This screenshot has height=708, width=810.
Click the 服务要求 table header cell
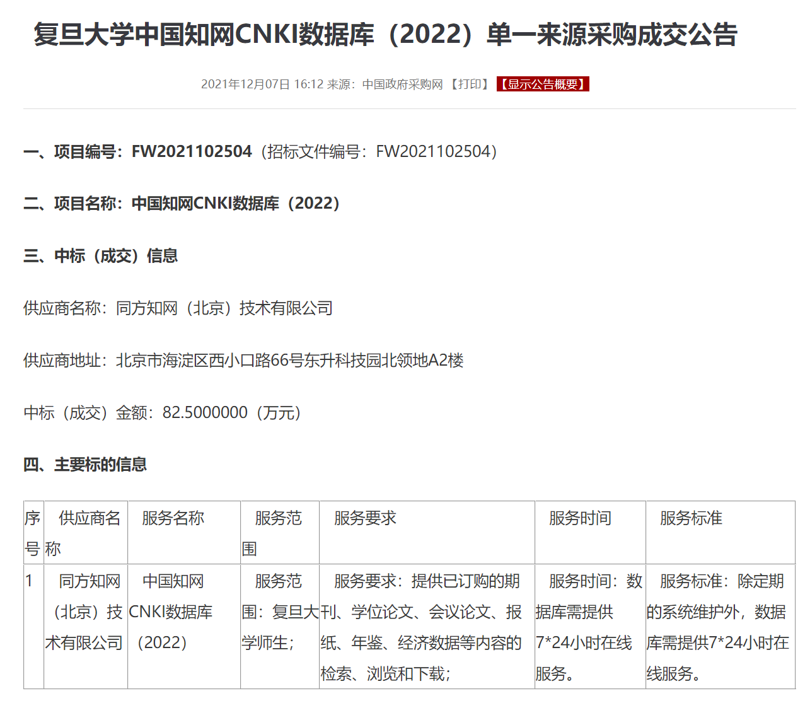point(427,533)
